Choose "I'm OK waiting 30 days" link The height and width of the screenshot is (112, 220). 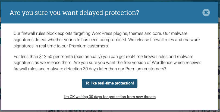coord(110,97)
